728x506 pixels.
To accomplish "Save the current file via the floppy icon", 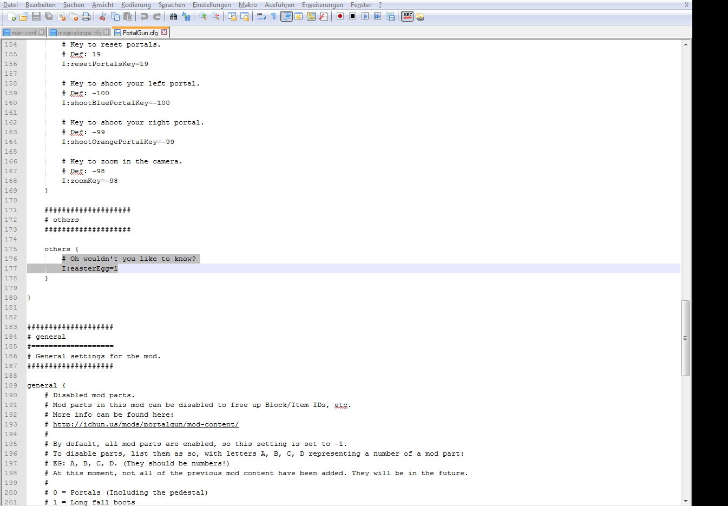I will coord(36,16).
